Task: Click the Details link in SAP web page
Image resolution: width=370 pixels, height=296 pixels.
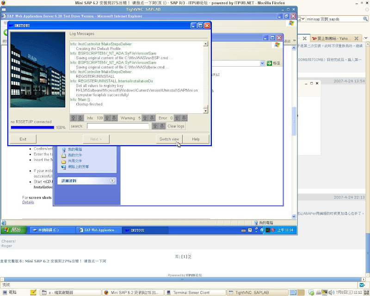Action: tap(28, 202)
